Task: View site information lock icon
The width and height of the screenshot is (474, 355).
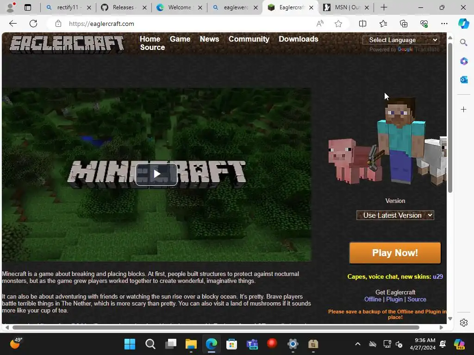Action: click(58, 24)
